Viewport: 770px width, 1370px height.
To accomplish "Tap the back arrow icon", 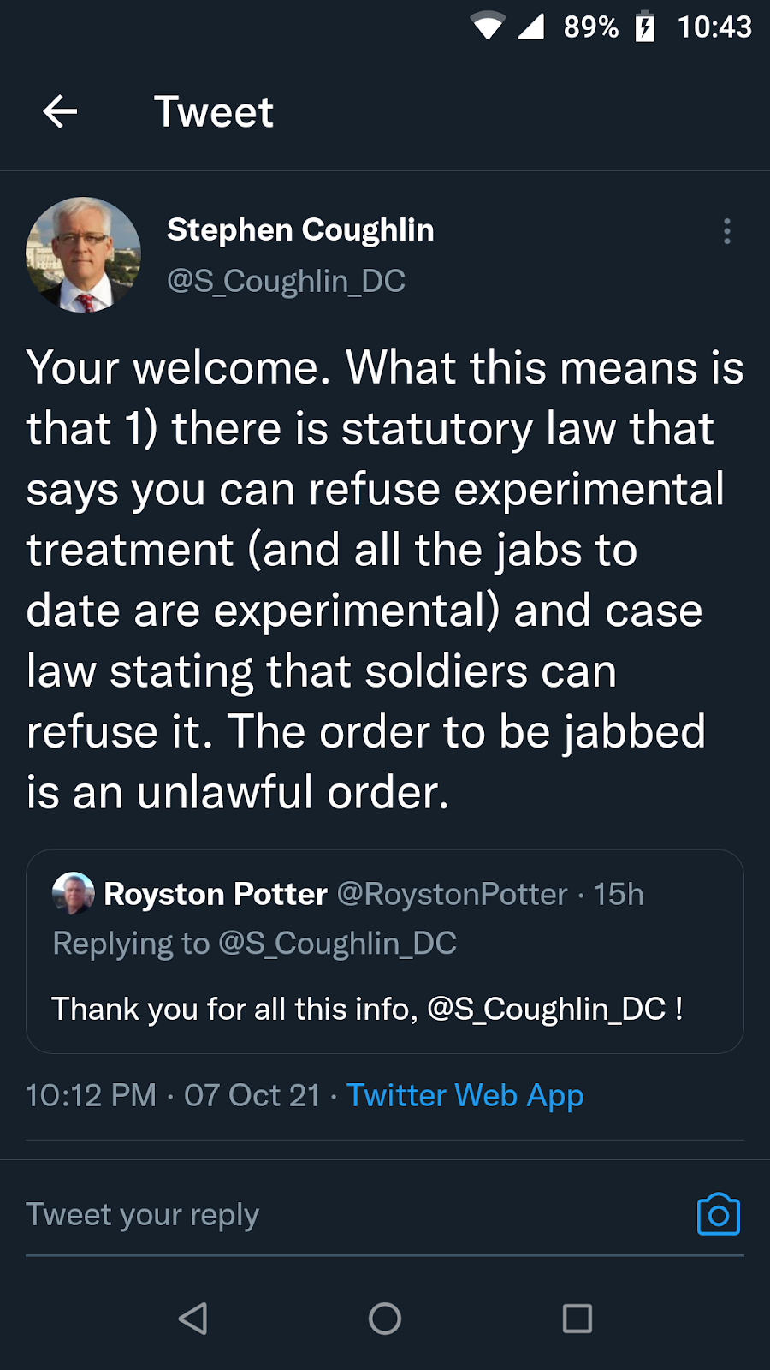I will [60, 112].
